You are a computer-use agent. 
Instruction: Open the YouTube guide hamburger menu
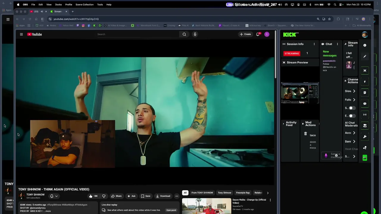click(x=21, y=34)
